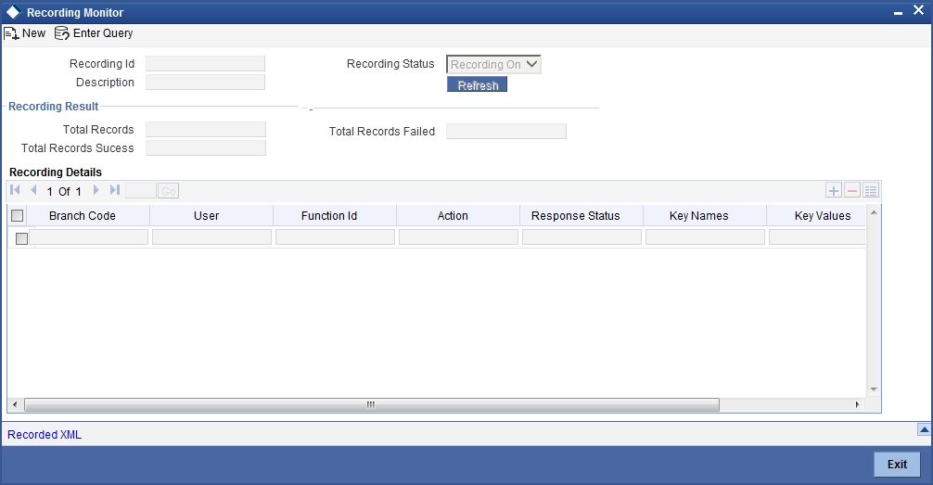Click the Key Values cell in first row
The width and height of the screenshot is (933, 485).
[817, 237]
